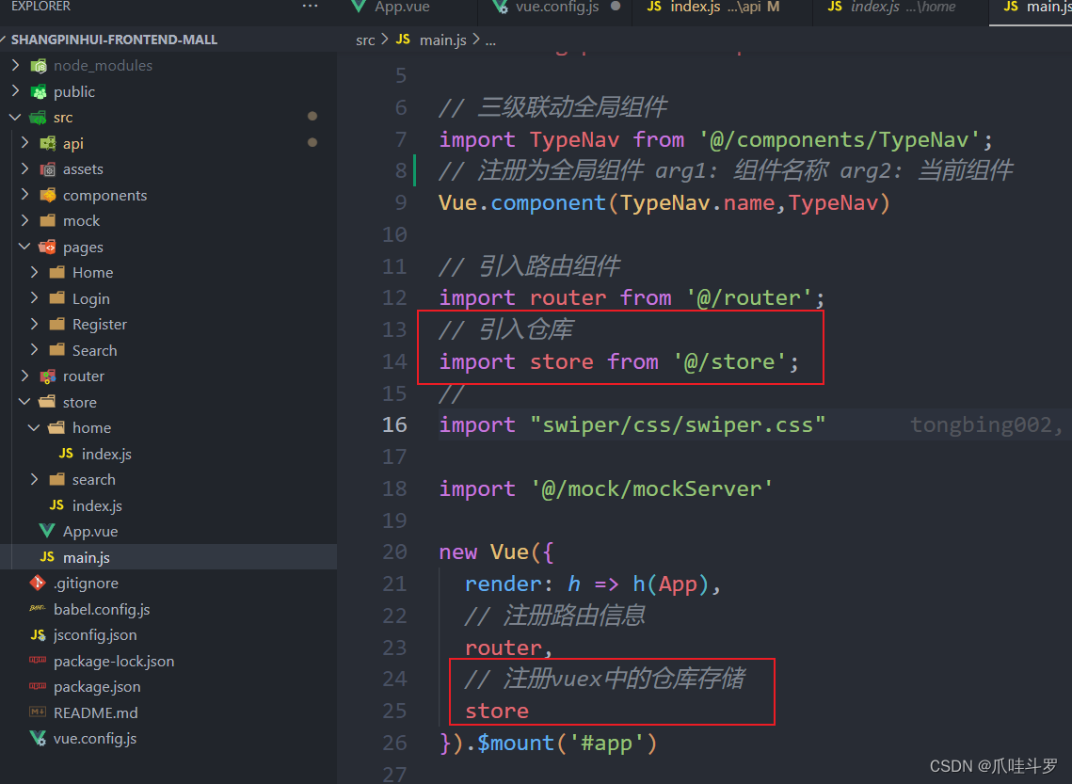Image resolution: width=1072 pixels, height=784 pixels.
Task: Click the main.js breadcrumb segment
Action: (442, 40)
